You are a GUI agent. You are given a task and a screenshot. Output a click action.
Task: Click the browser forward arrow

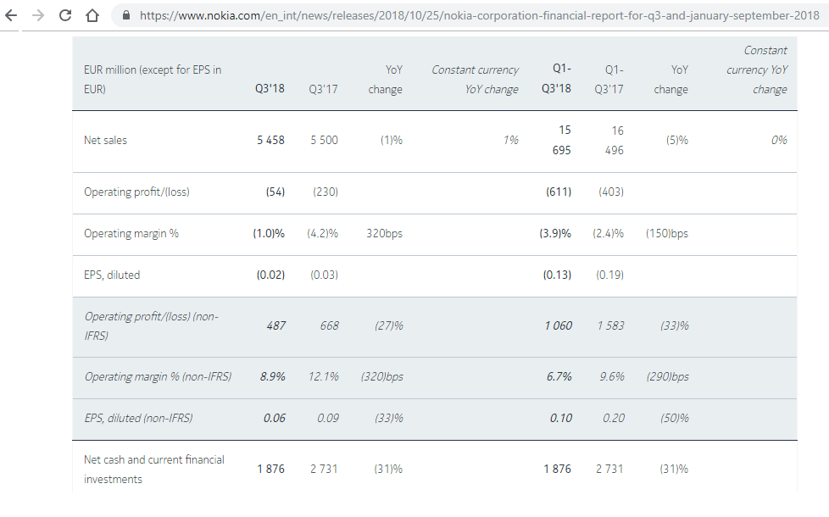(38, 15)
